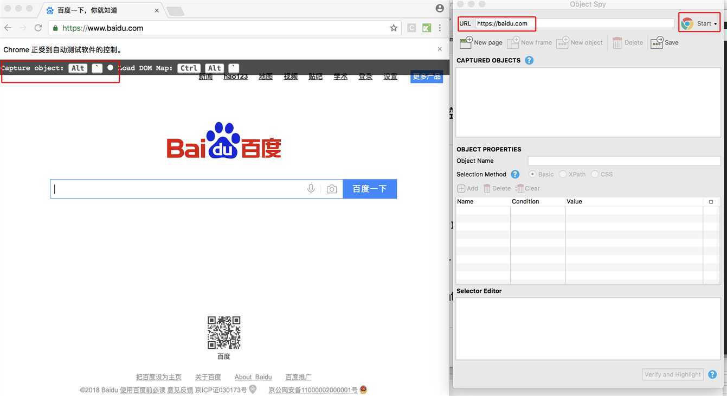Open Chrome three-dot menu
Viewport: 727px width, 396px height.
pyautogui.click(x=440, y=28)
